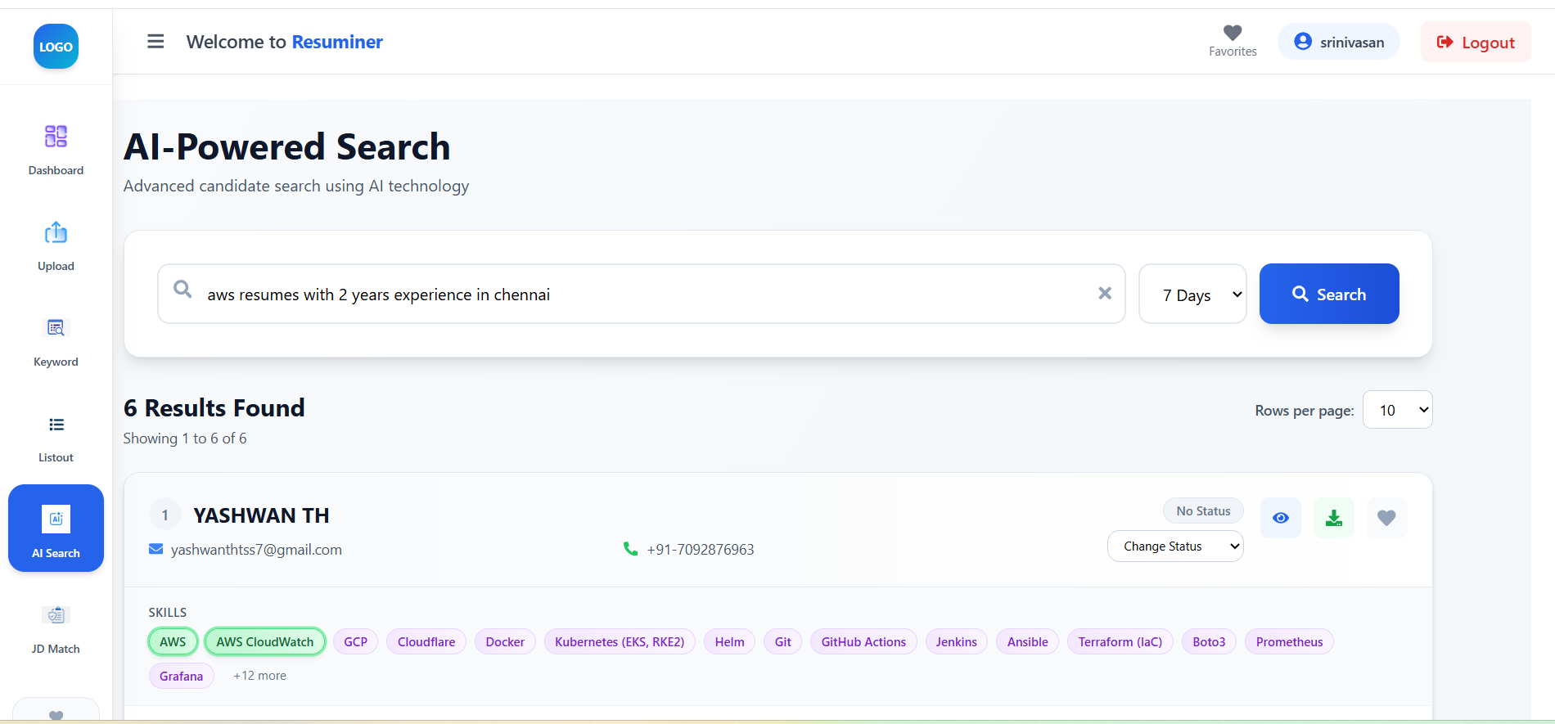The image size is (1555, 724).
Task: Click the Kubernetes (EKS, RKE2) tag
Action: [620, 642]
